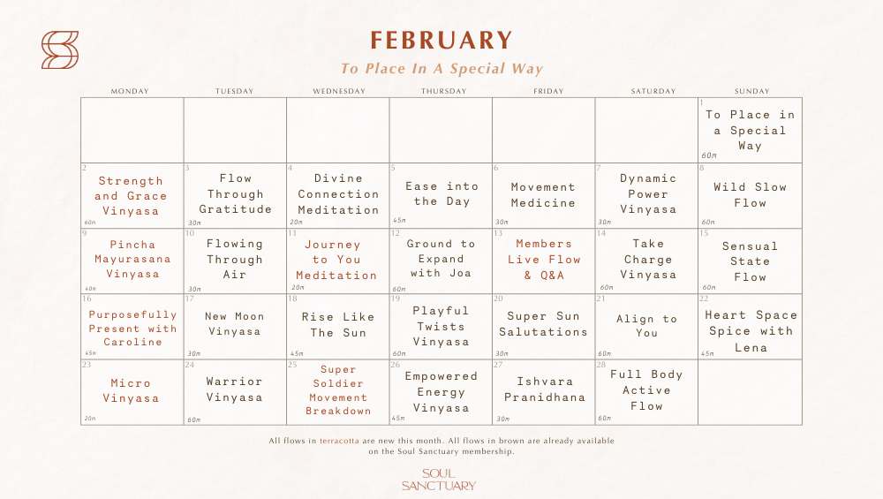Open Journey to You Meditation
Viewport: 883px width, 499px height.
click(x=336, y=260)
